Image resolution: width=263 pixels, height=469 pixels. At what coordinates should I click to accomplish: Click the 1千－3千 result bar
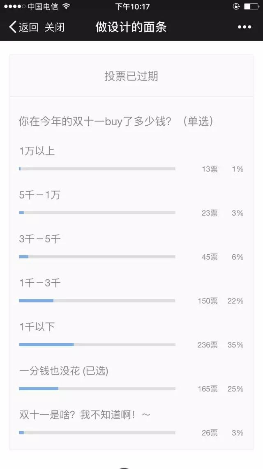[97, 300]
